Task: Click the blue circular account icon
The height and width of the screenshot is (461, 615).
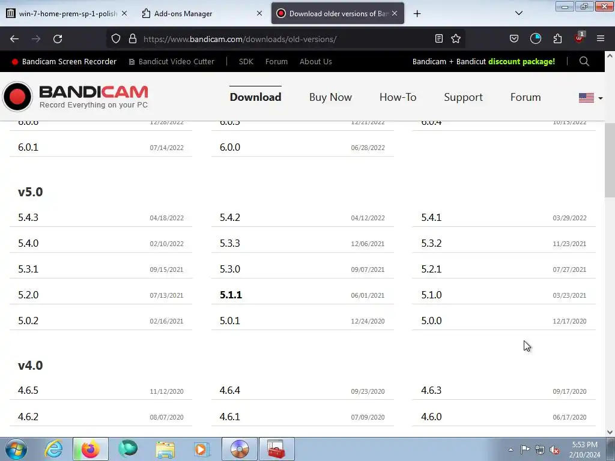Action: click(535, 38)
